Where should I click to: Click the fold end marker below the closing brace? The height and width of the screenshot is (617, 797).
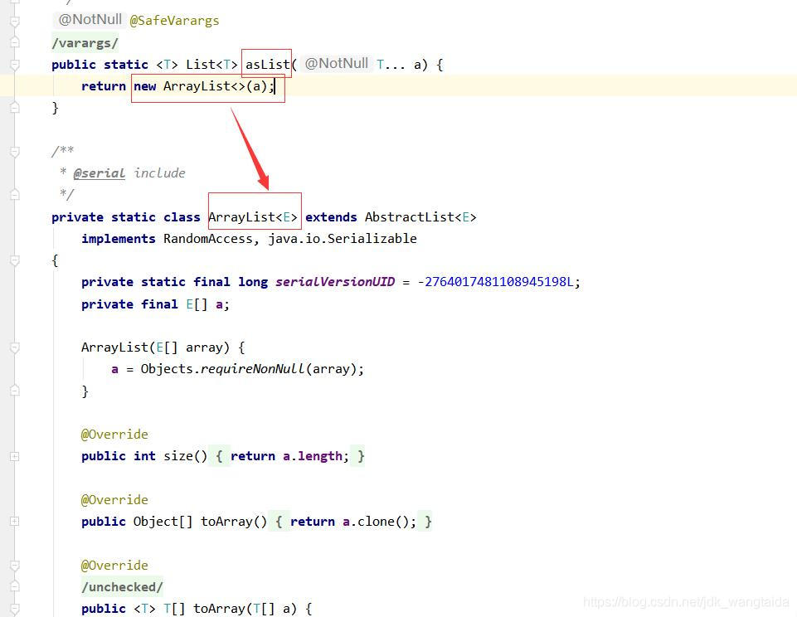click(x=14, y=106)
